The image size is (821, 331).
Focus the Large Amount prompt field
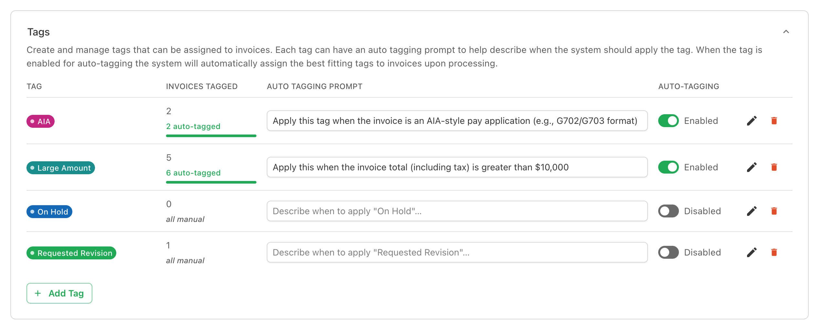coord(457,167)
